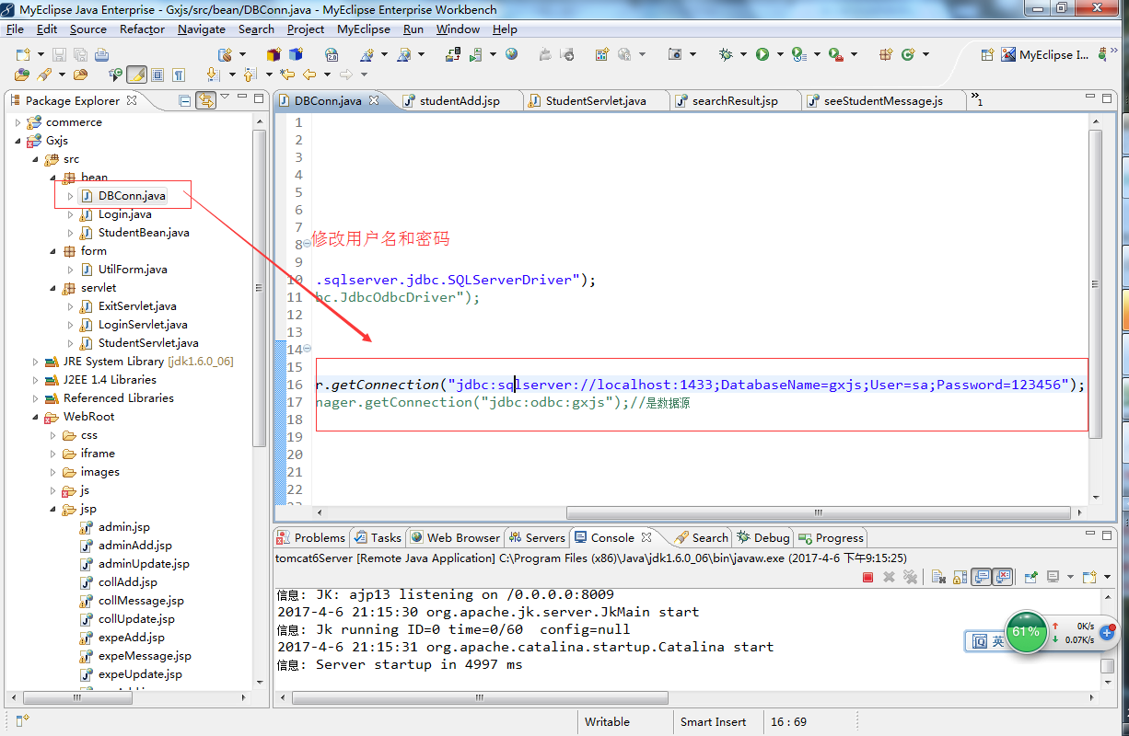
Task: Open the Navigate menu
Action: (202, 29)
